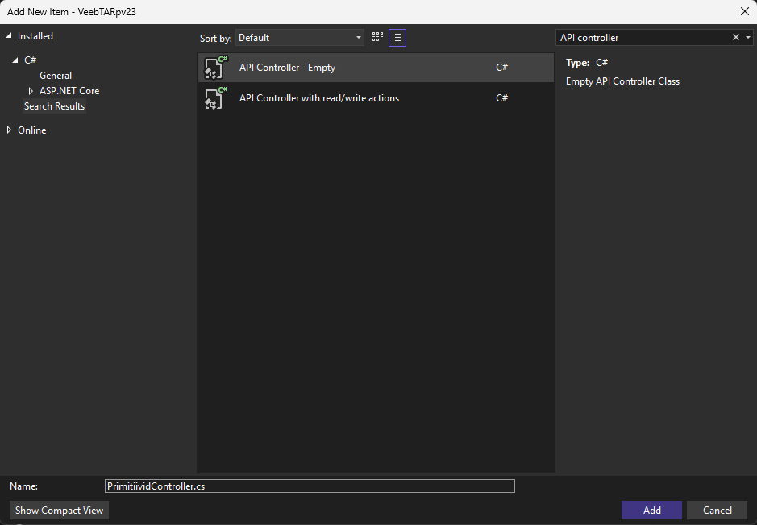Open search box dropdown arrow
The image size is (757, 525).
pyautogui.click(x=748, y=38)
